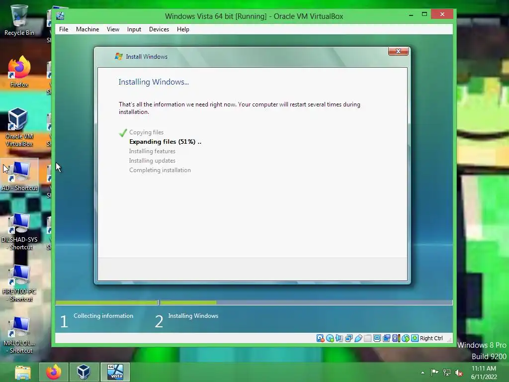The height and width of the screenshot is (382, 509).
Task: Open Action Center flag icon
Action: pyautogui.click(x=434, y=373)
